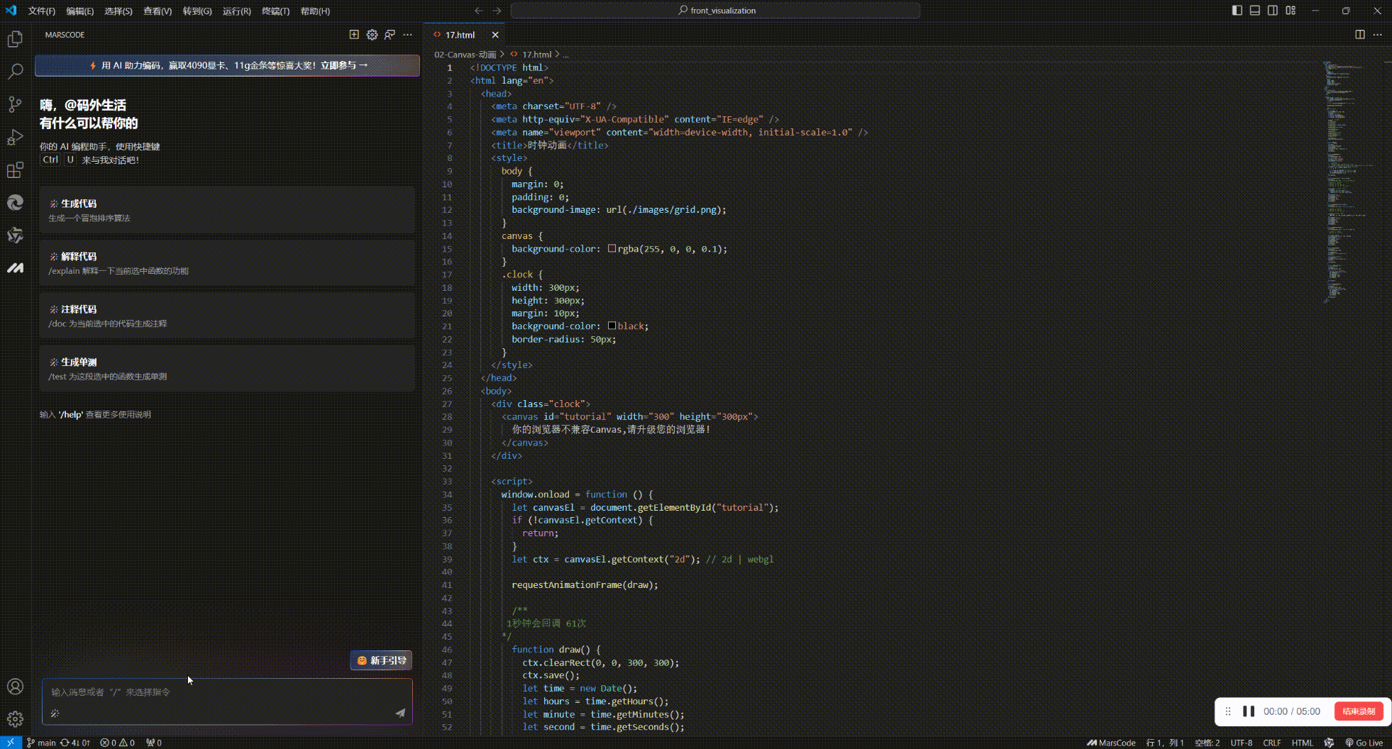Click the send message arrow icon
1392x749 pixels.
click(400, 713)
